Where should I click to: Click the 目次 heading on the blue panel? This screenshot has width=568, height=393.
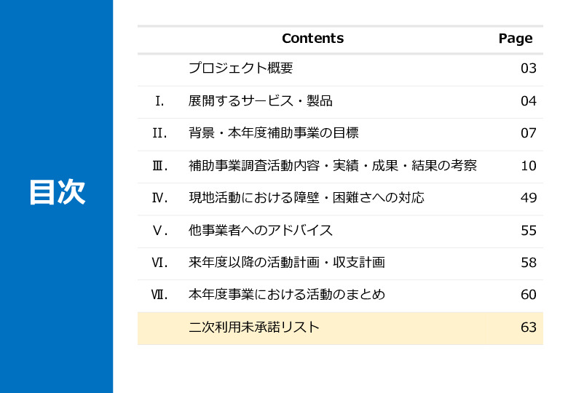point(58,192)
